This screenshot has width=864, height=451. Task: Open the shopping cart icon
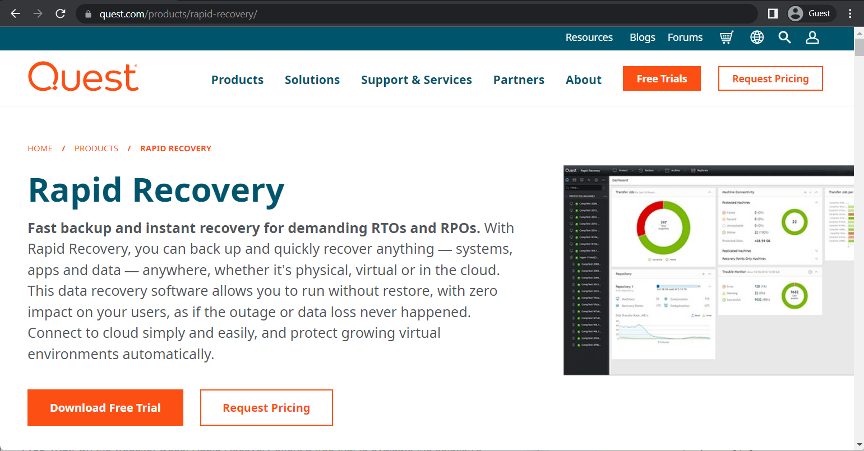(x=727, y=37)
